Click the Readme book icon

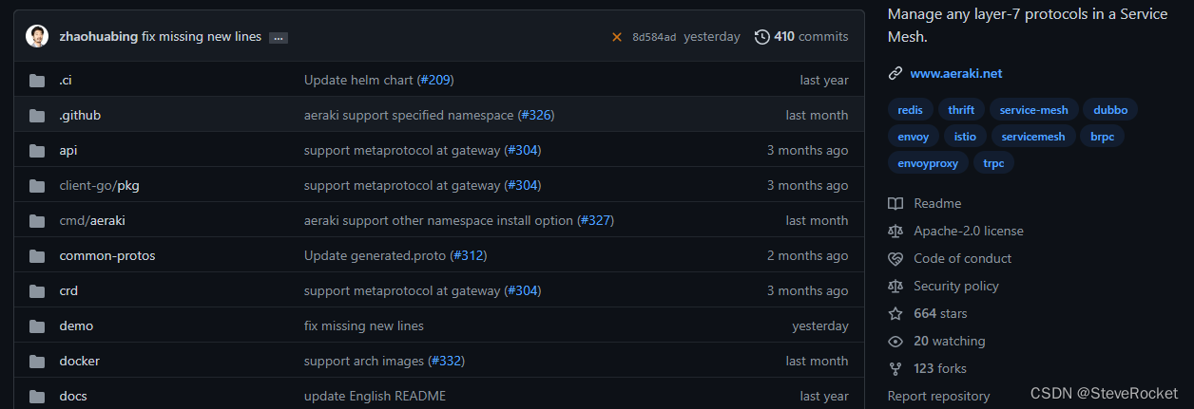[x=895, y=204]
